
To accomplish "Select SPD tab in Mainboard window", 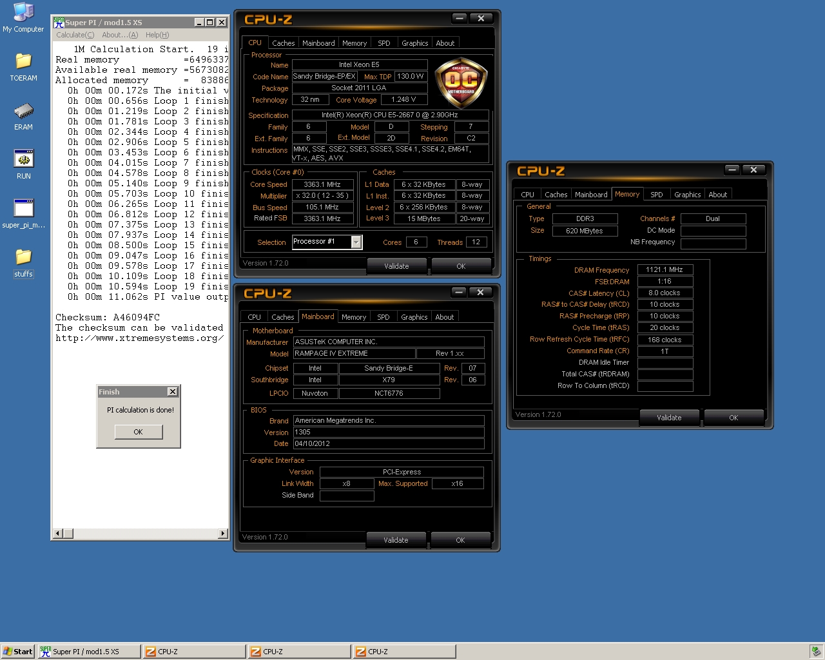I will (x=383, y=317).
